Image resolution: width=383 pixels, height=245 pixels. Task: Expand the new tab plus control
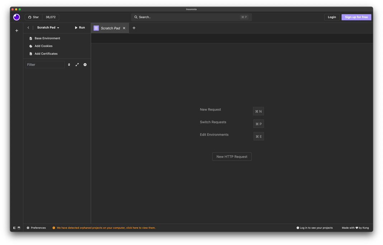click(134, 28)
